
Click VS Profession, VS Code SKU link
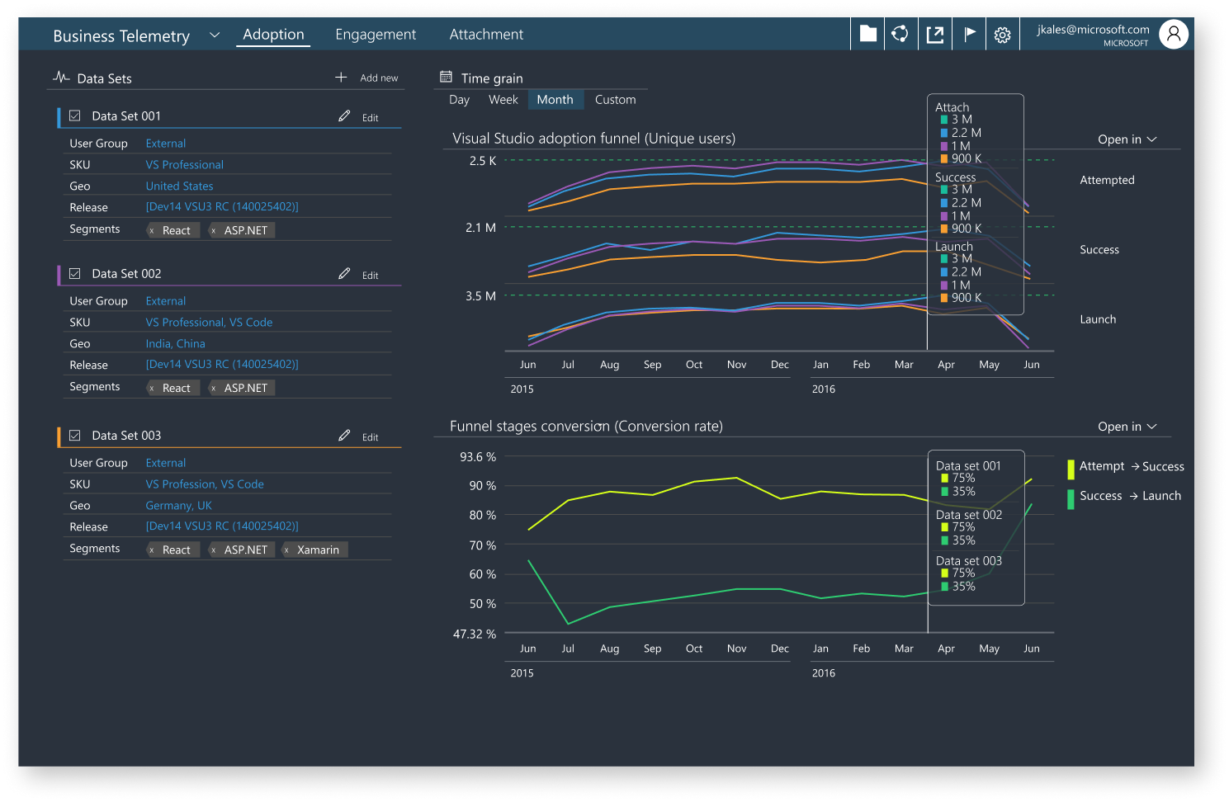point(206,484)
